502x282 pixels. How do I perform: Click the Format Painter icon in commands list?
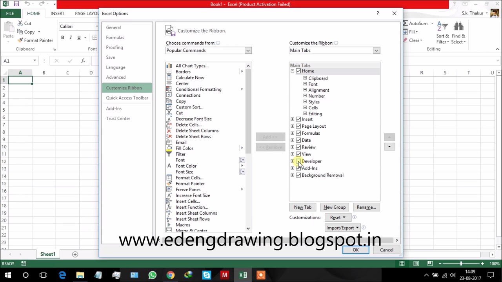pyautogui.click(x=169, y=183)
